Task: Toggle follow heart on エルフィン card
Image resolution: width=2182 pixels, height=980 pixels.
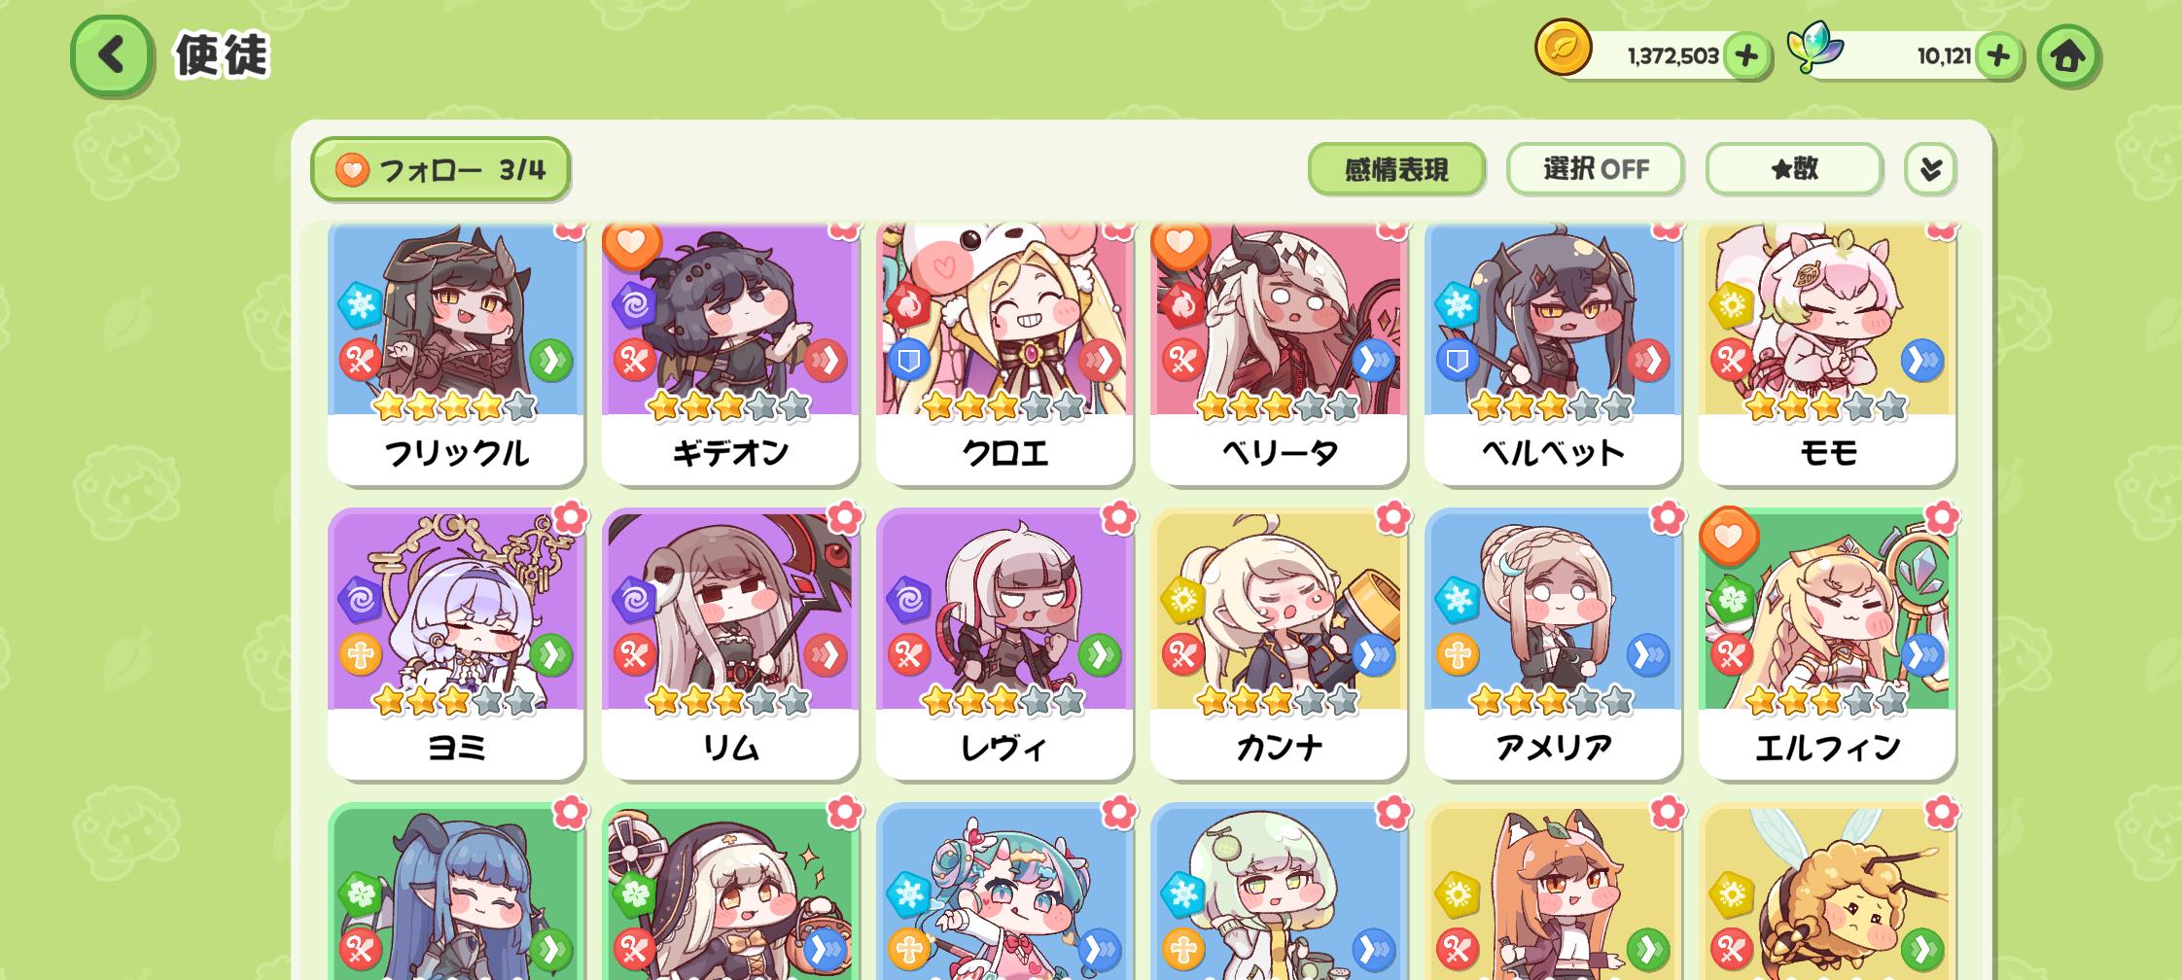Action: (x=1729, y=536)
